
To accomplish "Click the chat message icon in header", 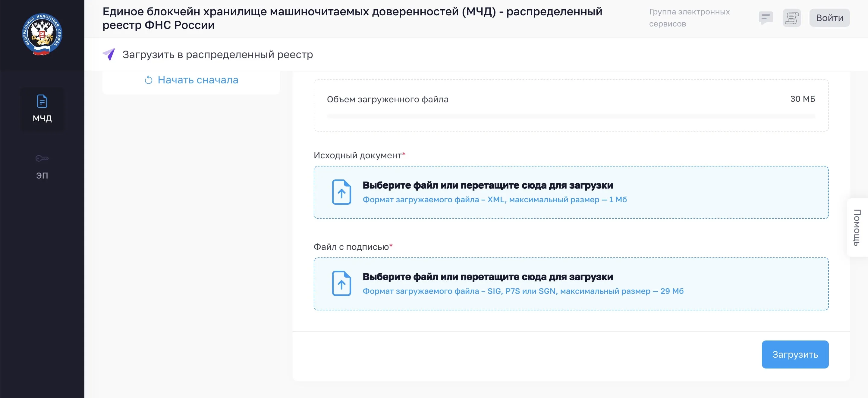I will 766,17.
